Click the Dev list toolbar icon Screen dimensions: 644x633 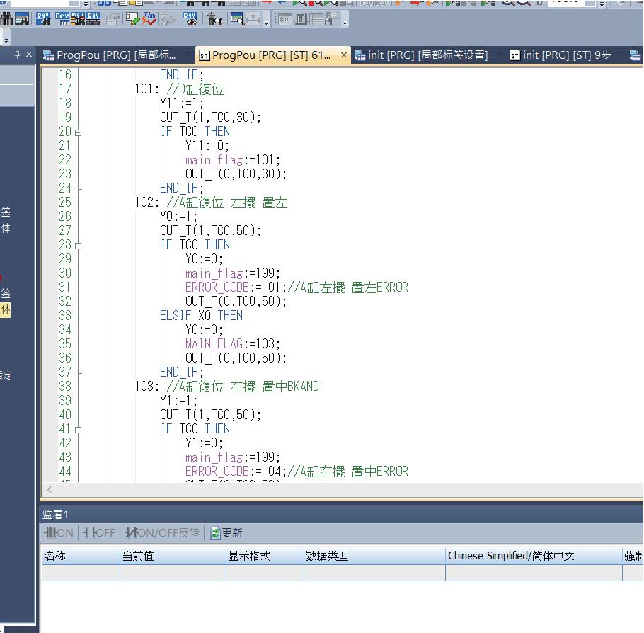coord(62,19)
